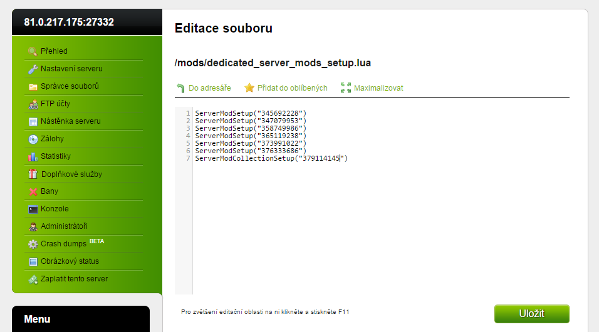
Task: Click the Statistiky bar chart icon
Action: pyautogui.click(x=33, y=156)
